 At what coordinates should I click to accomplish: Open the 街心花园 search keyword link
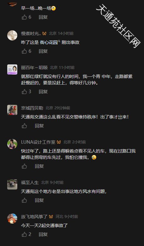49,42
